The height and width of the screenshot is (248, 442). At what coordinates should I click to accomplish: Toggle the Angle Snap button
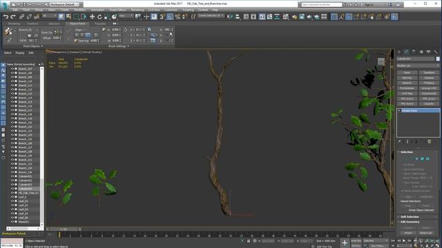pos(170,17)
